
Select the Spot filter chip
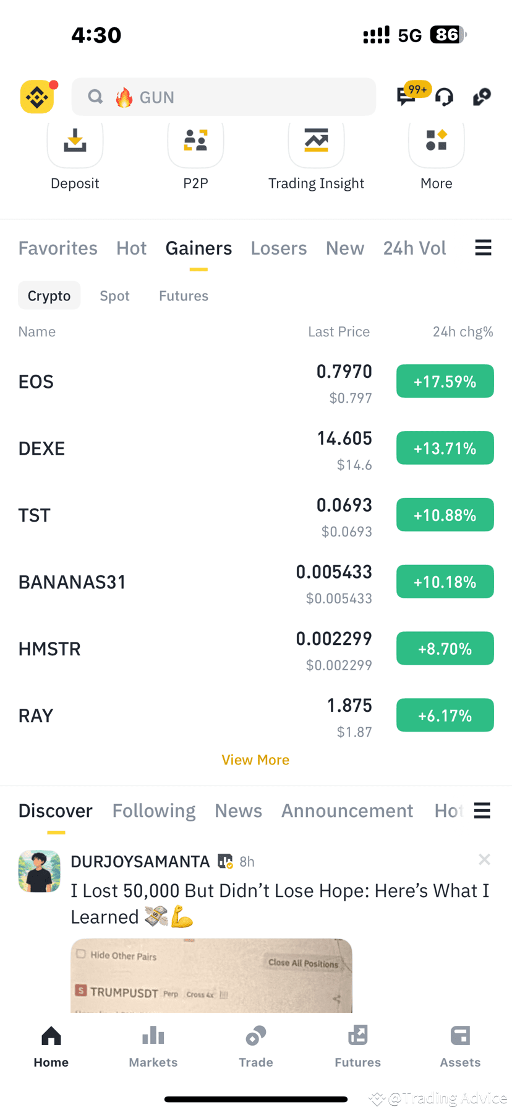[114, 296]
